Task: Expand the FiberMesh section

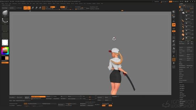Action: tap(182, 94)
